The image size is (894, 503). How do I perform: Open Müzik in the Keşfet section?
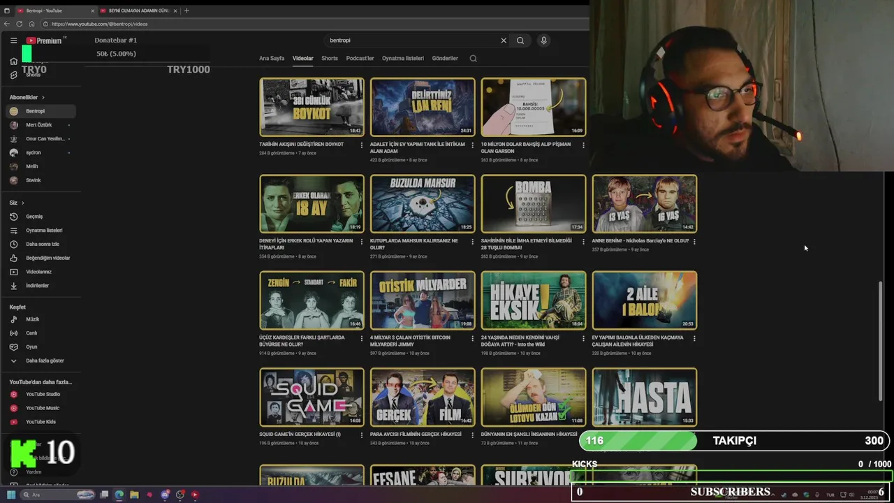42,319
